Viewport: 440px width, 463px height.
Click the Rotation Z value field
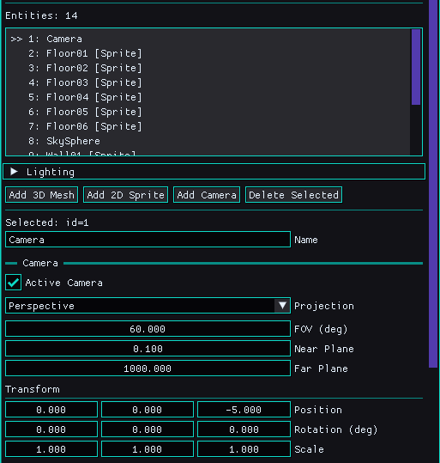(x=244, y=429)
